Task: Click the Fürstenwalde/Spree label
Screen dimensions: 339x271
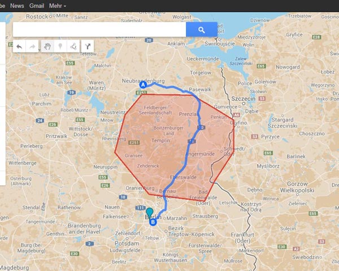Action: point(205,248)
